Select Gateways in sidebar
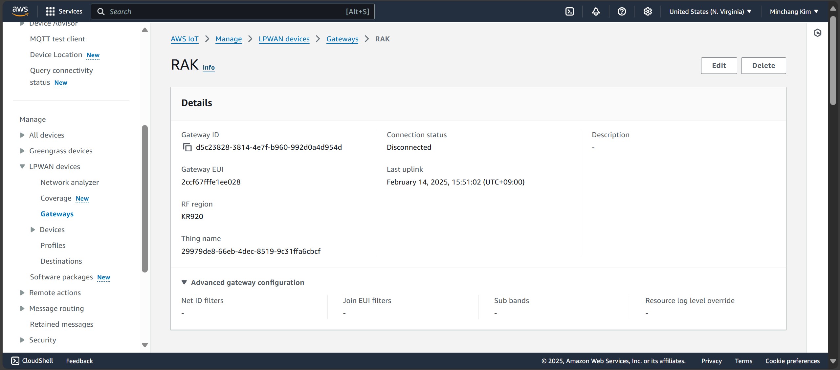 57,214
